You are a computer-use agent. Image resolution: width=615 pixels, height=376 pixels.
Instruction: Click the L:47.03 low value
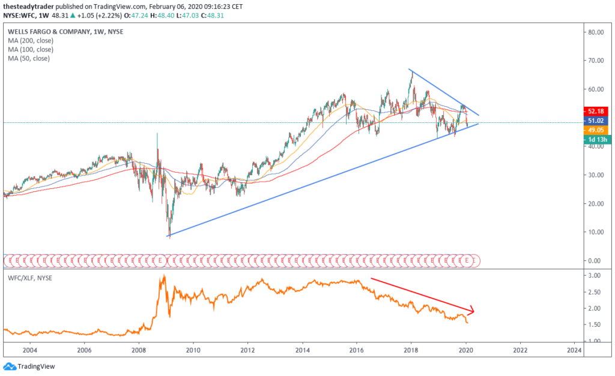click(x=187, y=15)
